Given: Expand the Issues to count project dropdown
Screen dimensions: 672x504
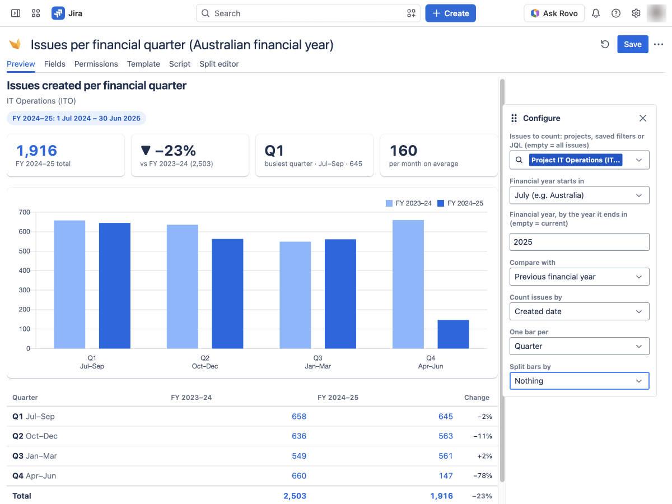Looking at the screenshot, I should pos(639,160).
